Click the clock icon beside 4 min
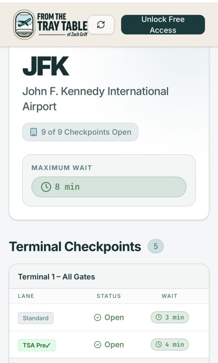This screenshot has height=363, width=218. 159,344
